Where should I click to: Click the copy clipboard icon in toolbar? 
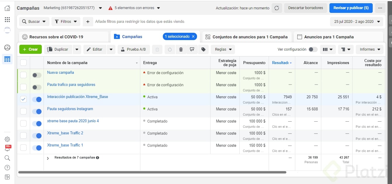click(x=157, y=49)
